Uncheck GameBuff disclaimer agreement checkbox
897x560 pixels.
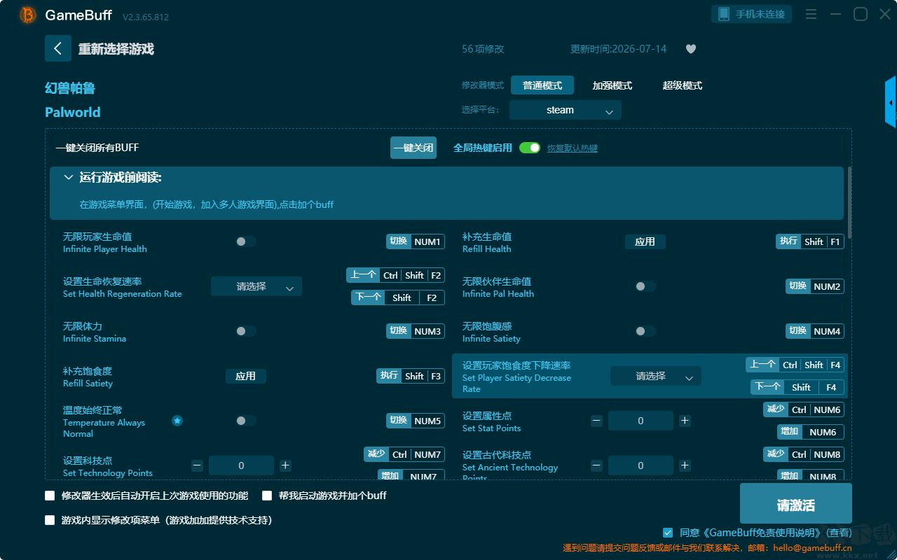[668, 533]
